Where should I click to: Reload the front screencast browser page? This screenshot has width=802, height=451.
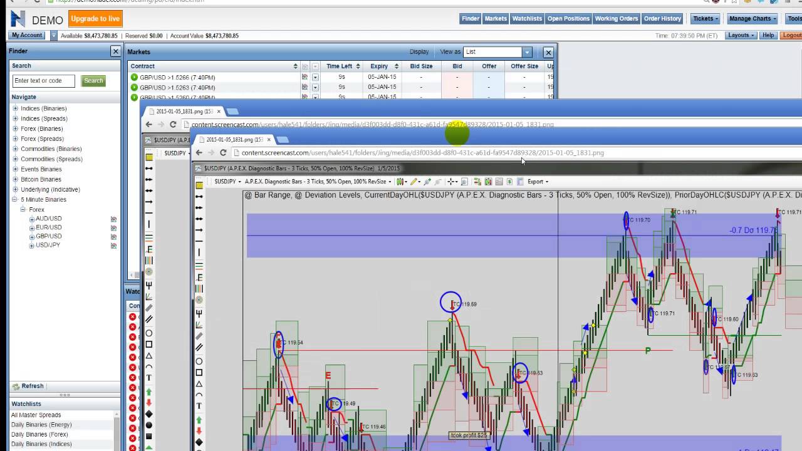[x=223, y=152]
